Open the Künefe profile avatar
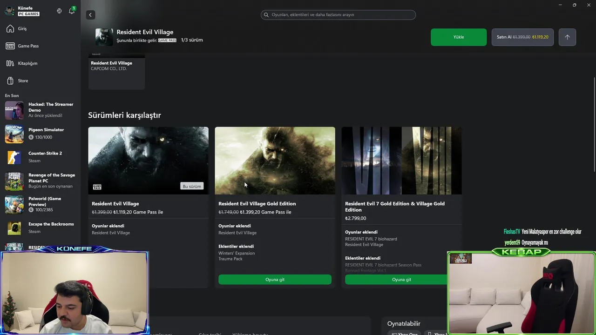Image resolution: width=596 pixels, height=335 pixels. tap(10, 11)
